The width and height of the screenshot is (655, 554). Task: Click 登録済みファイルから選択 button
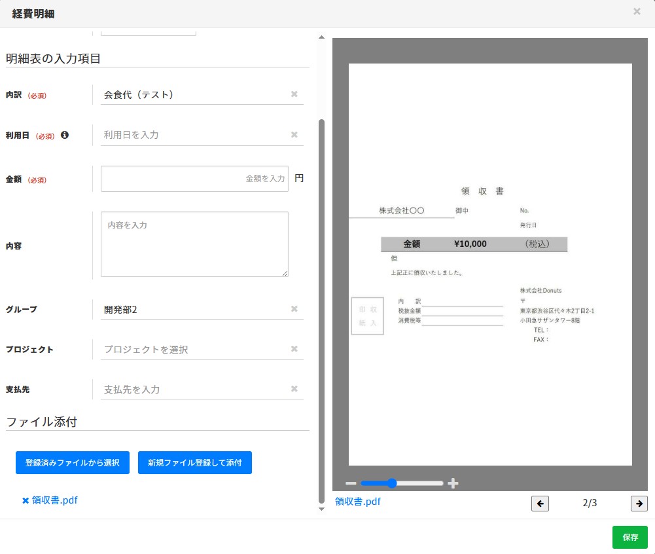pos(72,462)
